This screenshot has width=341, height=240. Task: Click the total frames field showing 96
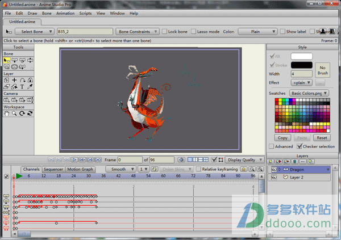pos(162,160)
